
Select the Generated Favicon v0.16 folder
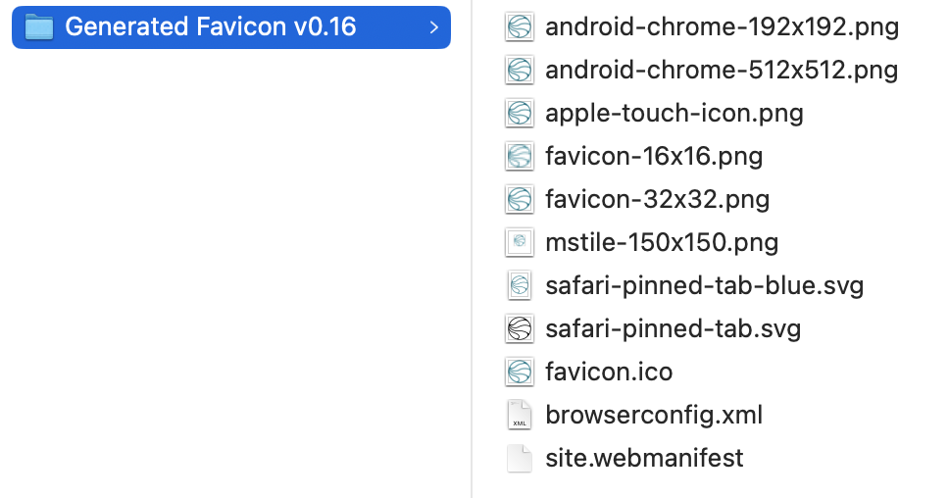(x=231, y=27)
